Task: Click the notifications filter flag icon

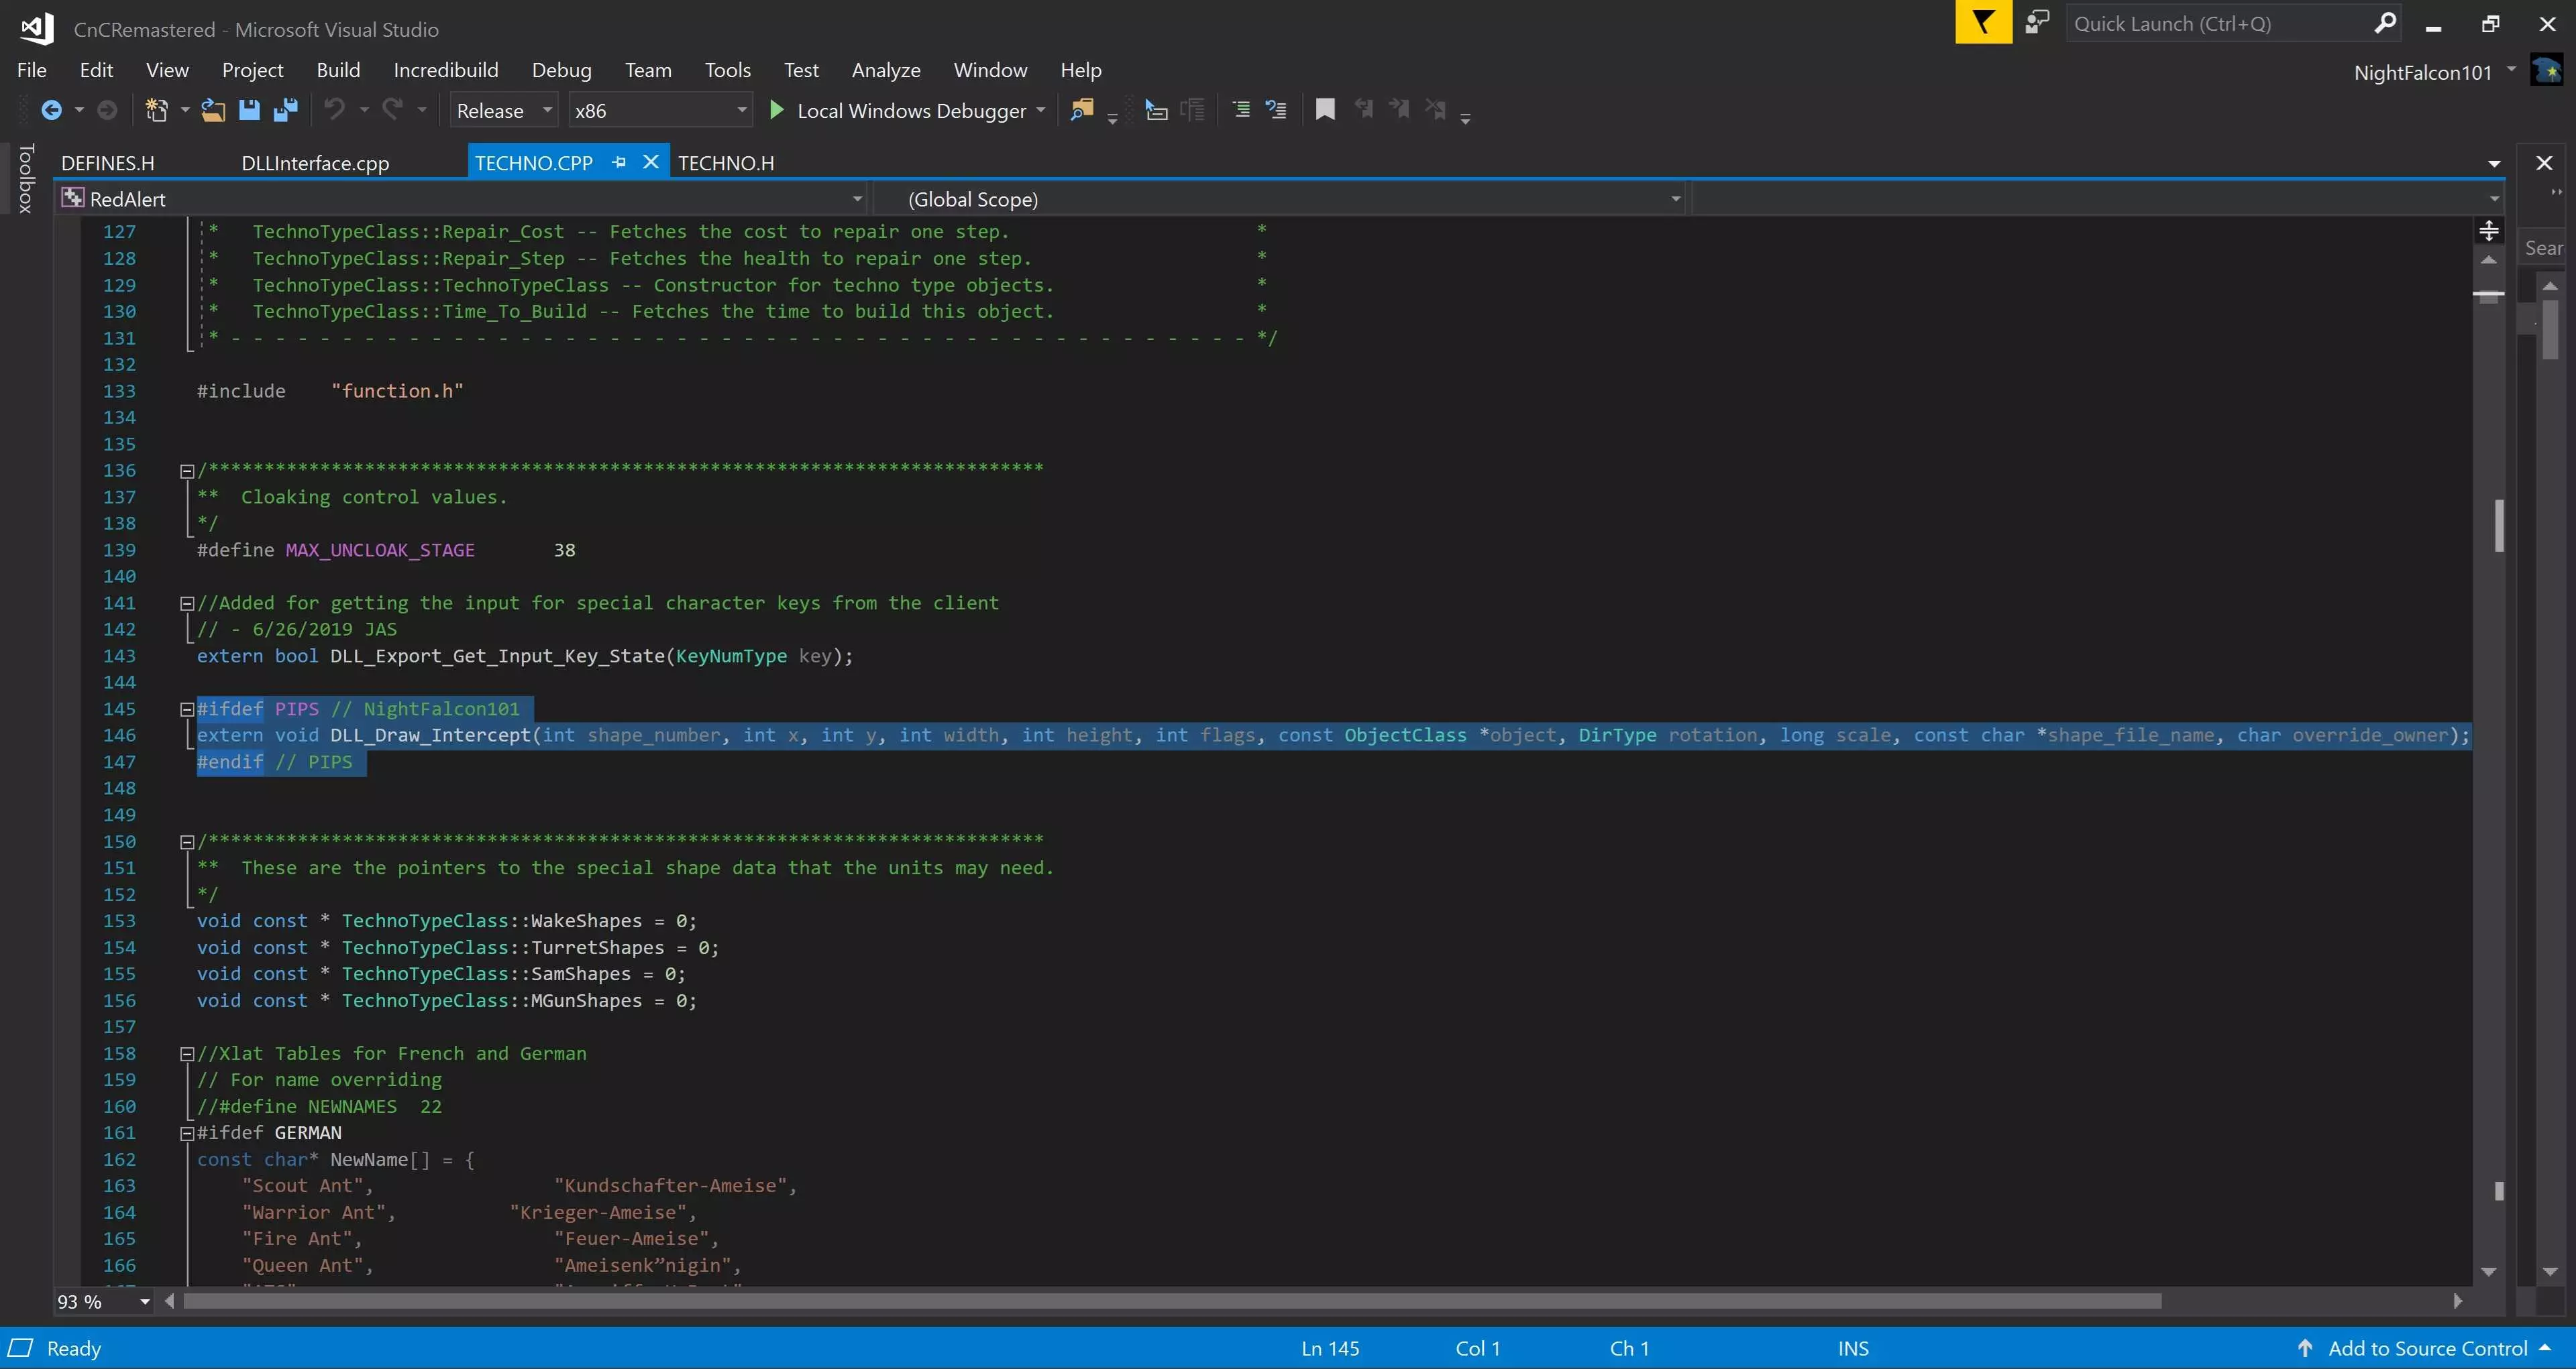Action: pyautogui.click(x=1983, y=22)
